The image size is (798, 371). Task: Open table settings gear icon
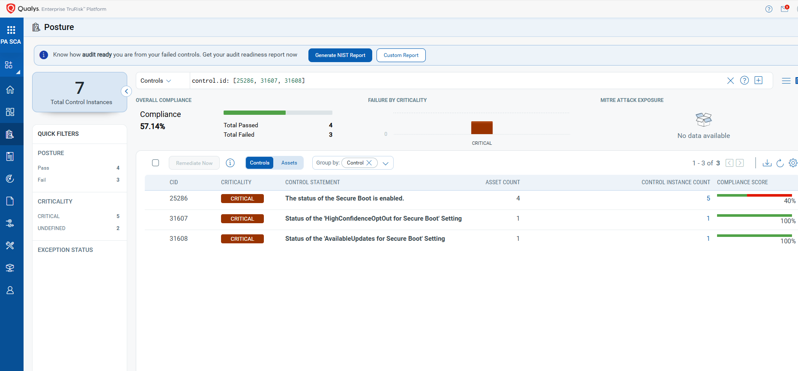coord(793,163)
